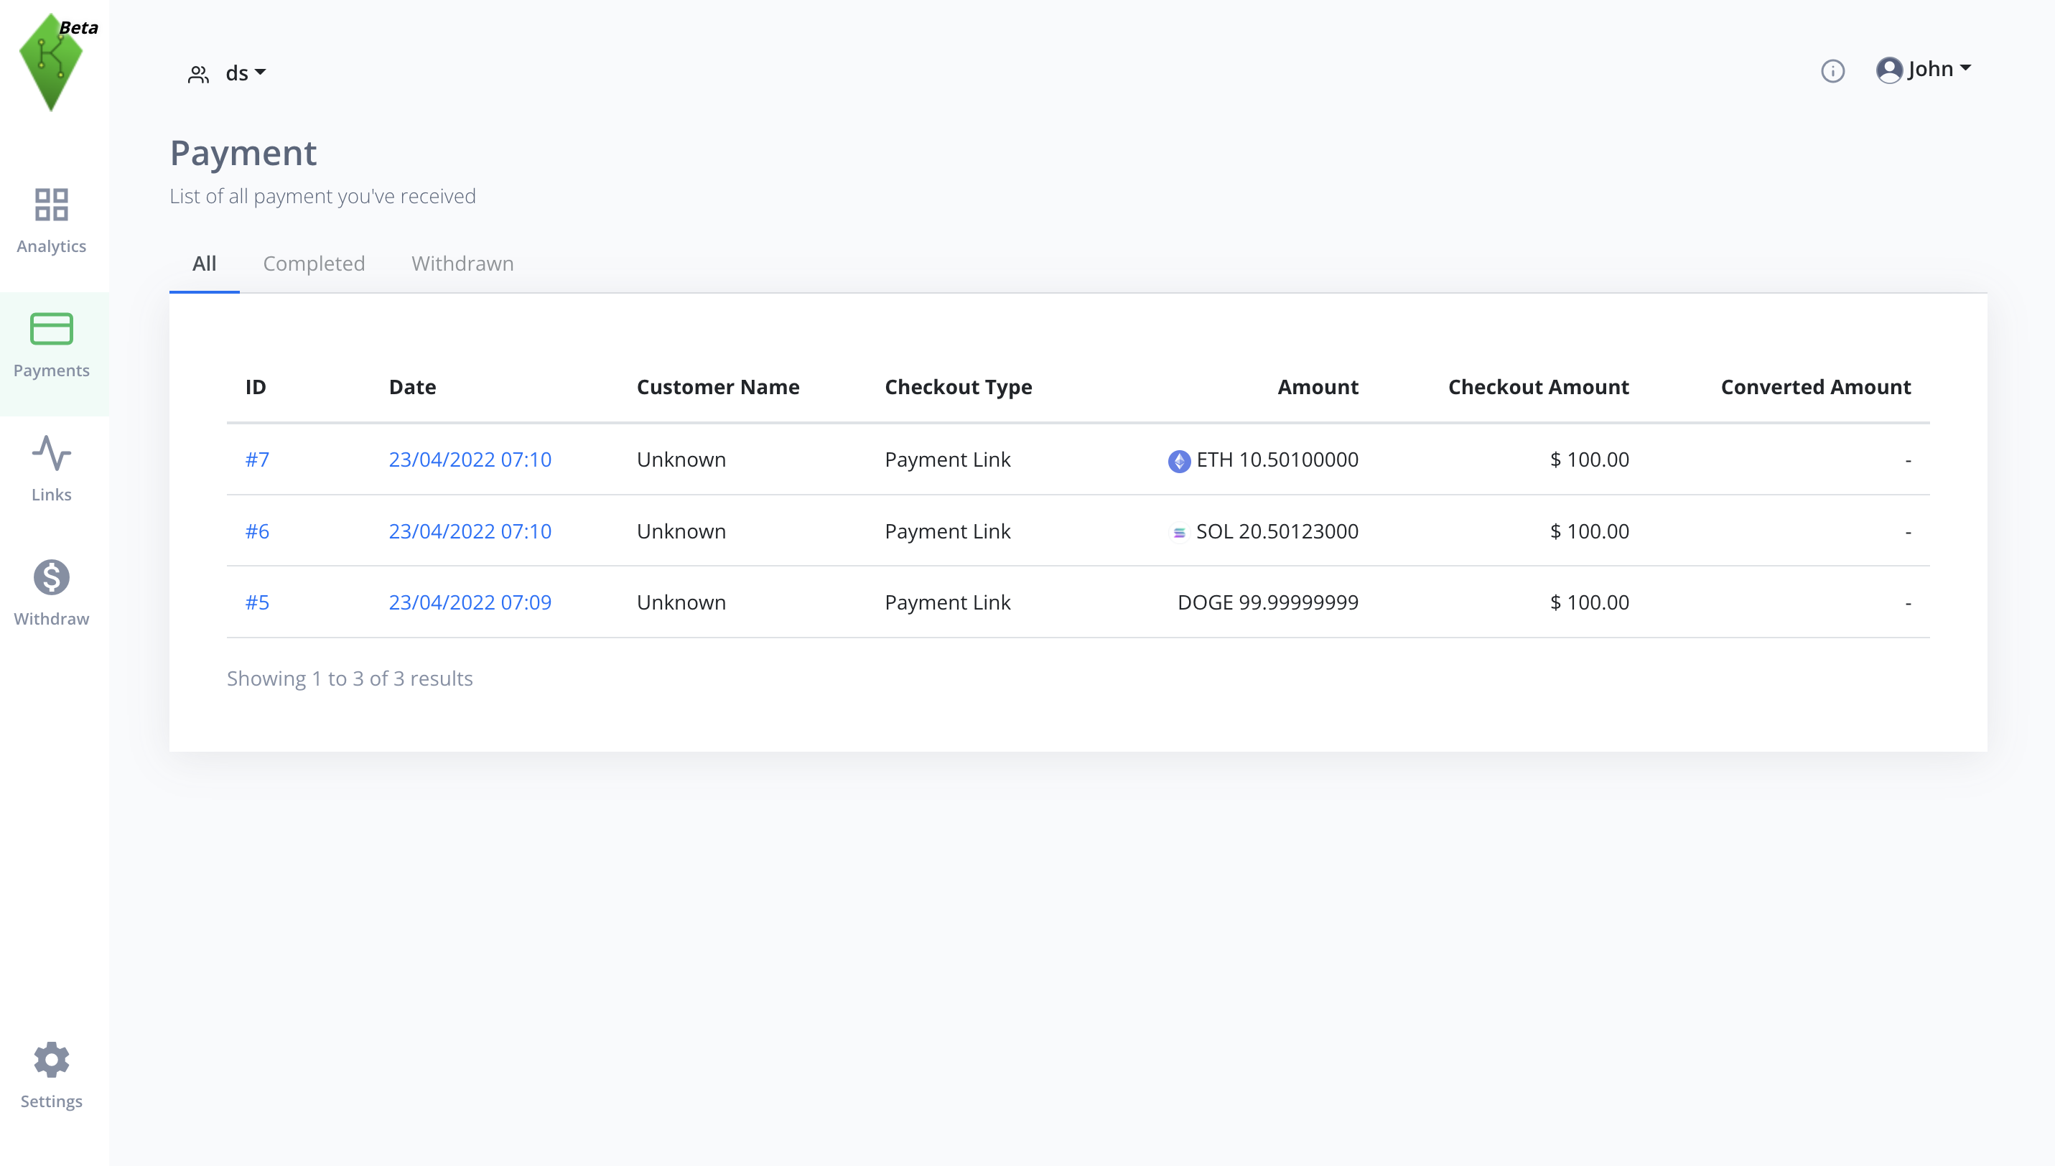Open payment #7 link
2055x1166 pixels.
tap(257, 460)
